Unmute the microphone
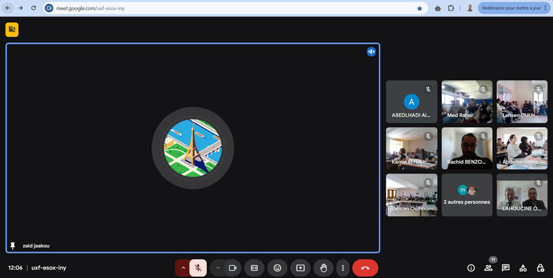Image resolution: width=553 pixels, height=278 pixels. 198,268
